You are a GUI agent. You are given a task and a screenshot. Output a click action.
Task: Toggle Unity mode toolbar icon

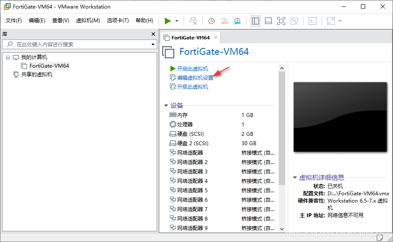click(294, 21)
